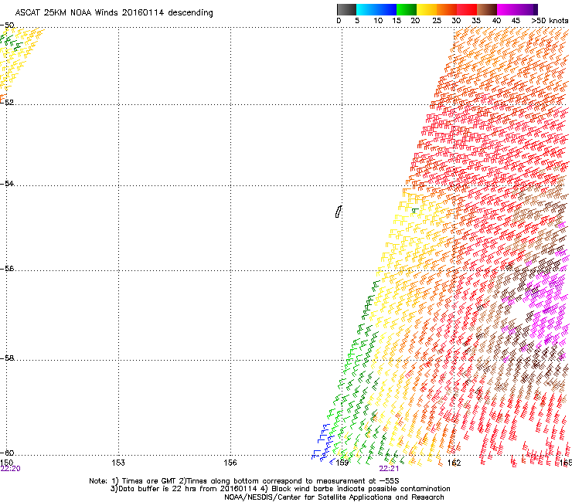Click the latitude label '-50'
Image resolution: width=572 pixels, height=502 pixels.
(7, 25)
